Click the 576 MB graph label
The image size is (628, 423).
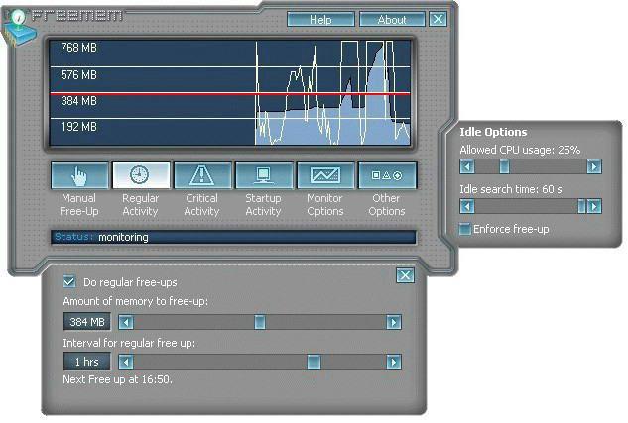pos(79,74)
